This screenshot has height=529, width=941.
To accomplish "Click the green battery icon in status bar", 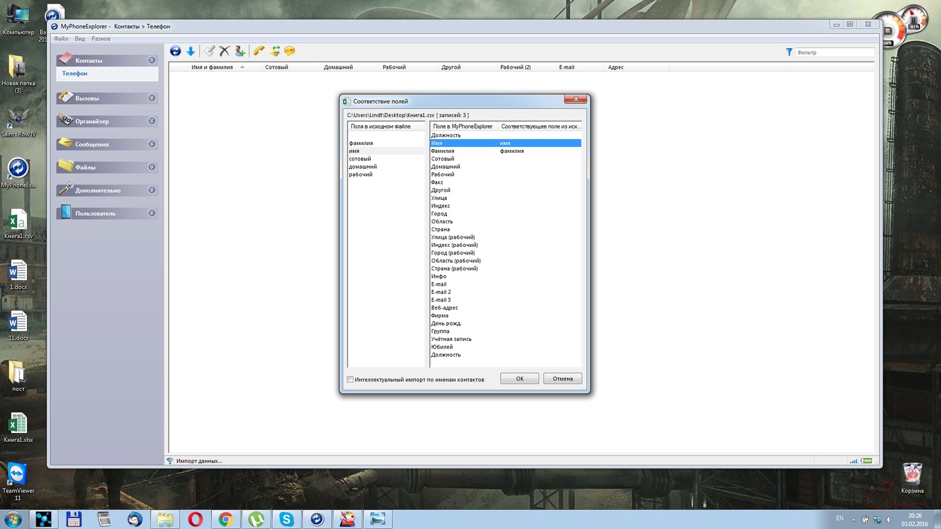I will (x=867, y=461).
